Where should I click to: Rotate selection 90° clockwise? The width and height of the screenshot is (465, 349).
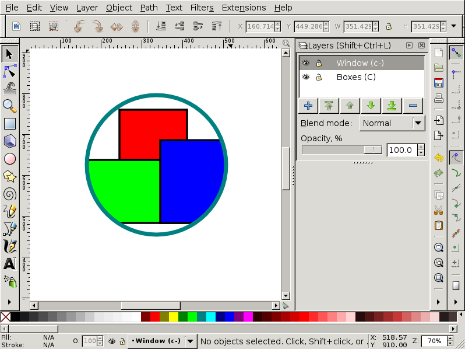point(97,26)
